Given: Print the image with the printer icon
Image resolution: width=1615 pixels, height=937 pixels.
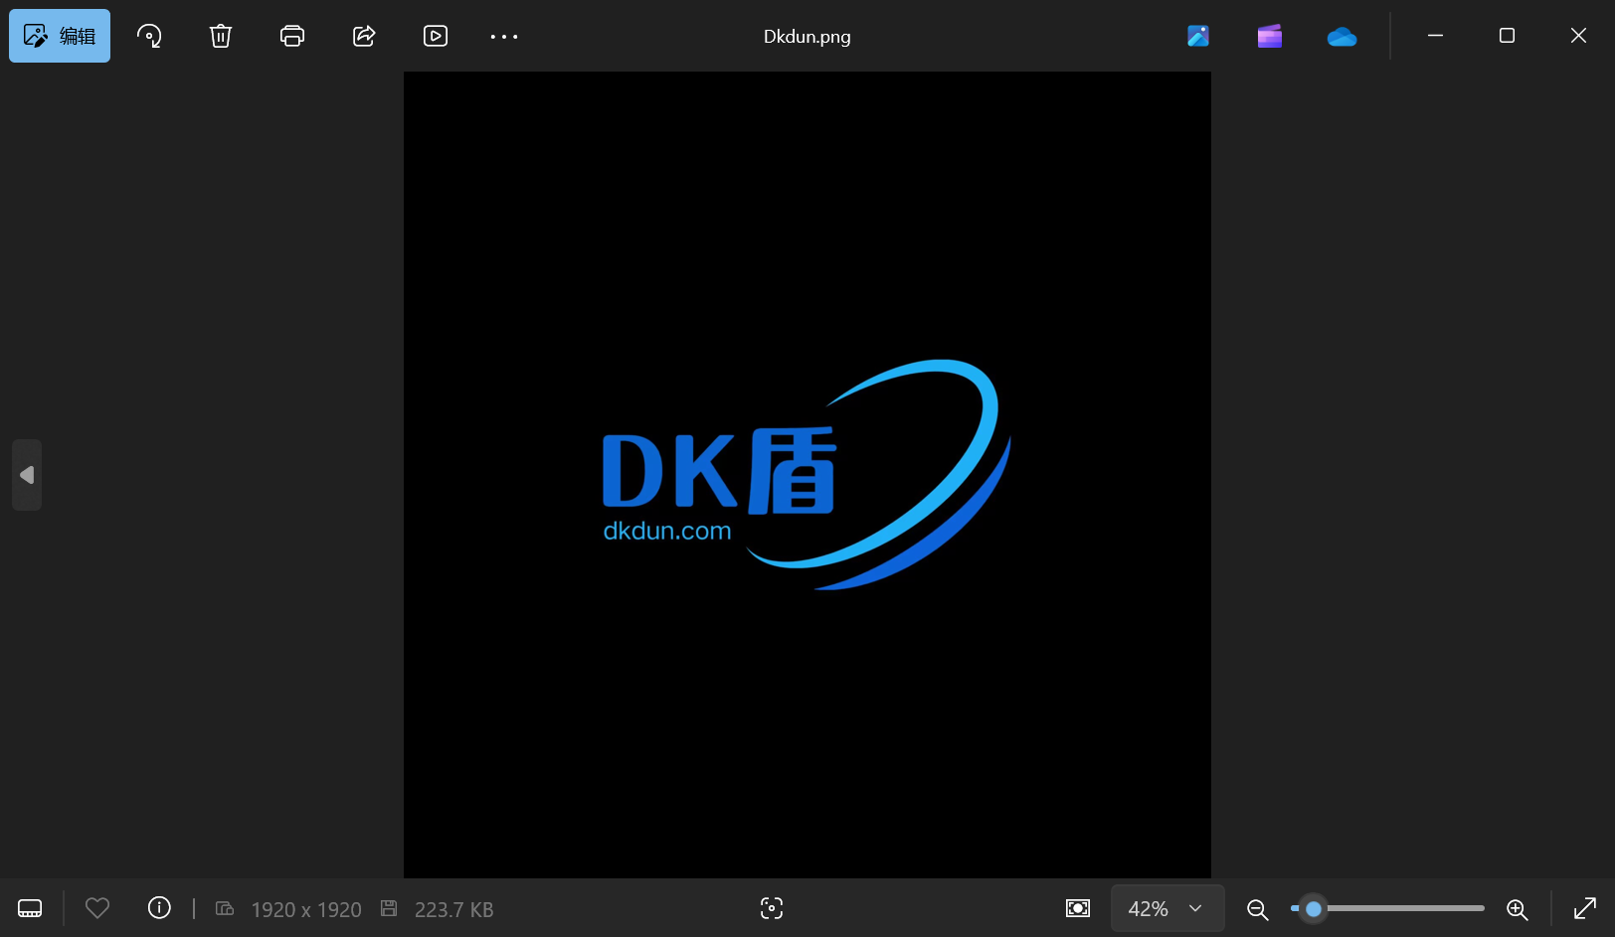Looking at the screenshot, I should (292, 36).
